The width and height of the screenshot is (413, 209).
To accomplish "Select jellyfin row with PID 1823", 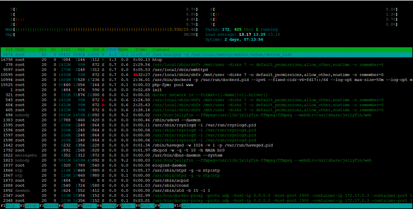I will [x=206, y=160].
